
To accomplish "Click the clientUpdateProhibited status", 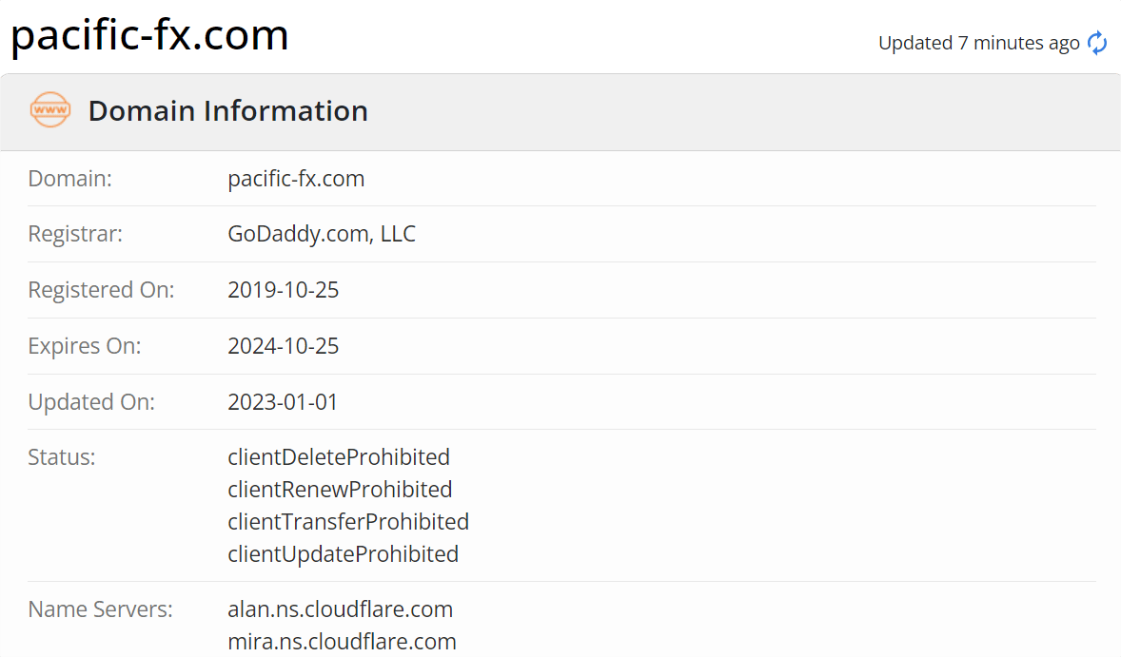I will (344, 554).
